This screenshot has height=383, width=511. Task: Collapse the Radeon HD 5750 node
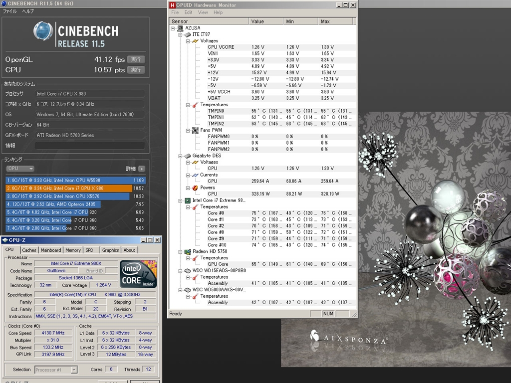181,251
